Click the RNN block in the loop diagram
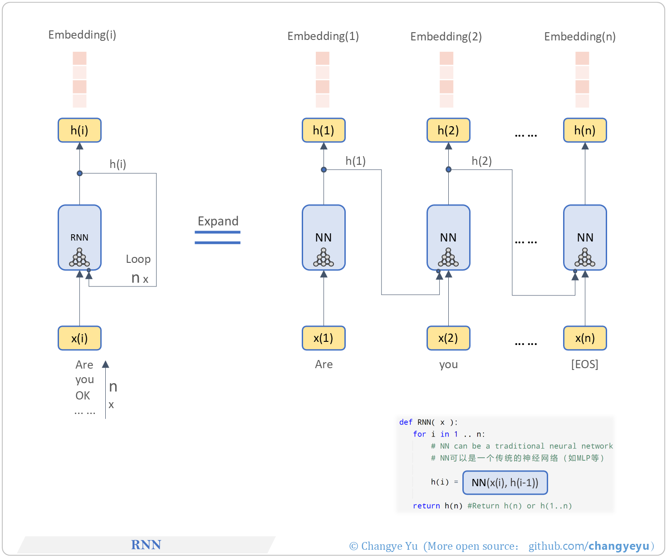667x557 pixels. tap(79, 237)
